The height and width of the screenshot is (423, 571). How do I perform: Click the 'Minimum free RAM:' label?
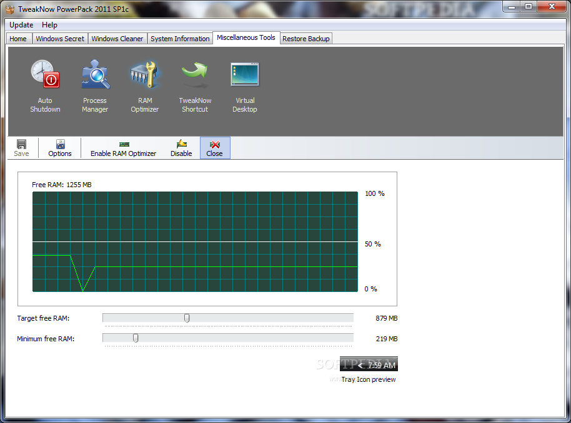[x=46, y=339]
